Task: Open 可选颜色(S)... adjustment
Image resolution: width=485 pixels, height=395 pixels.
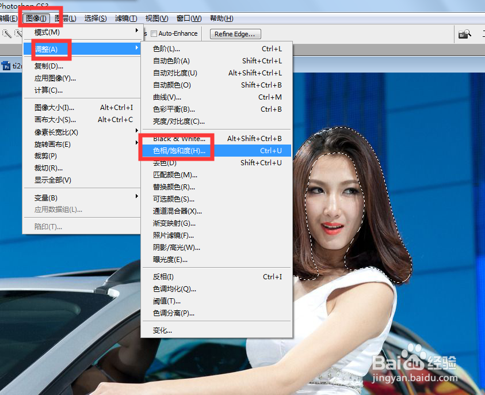Action: tap(216, 199)
